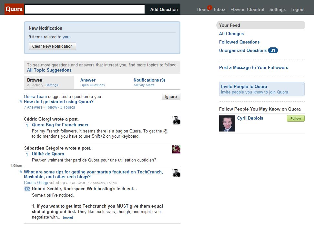Click the 'Cédric Giorgi wrote a post.' text
Screen dimensions: 314x225
click(51, 119)
